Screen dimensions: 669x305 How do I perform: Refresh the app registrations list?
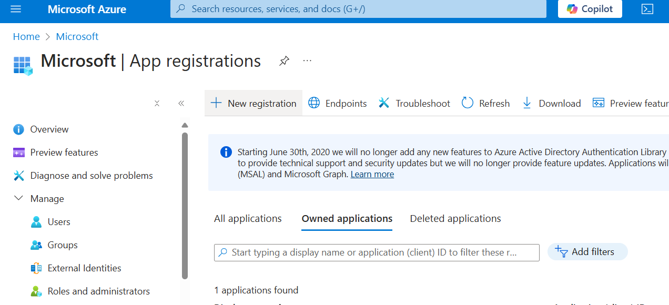tap(485, 104)
